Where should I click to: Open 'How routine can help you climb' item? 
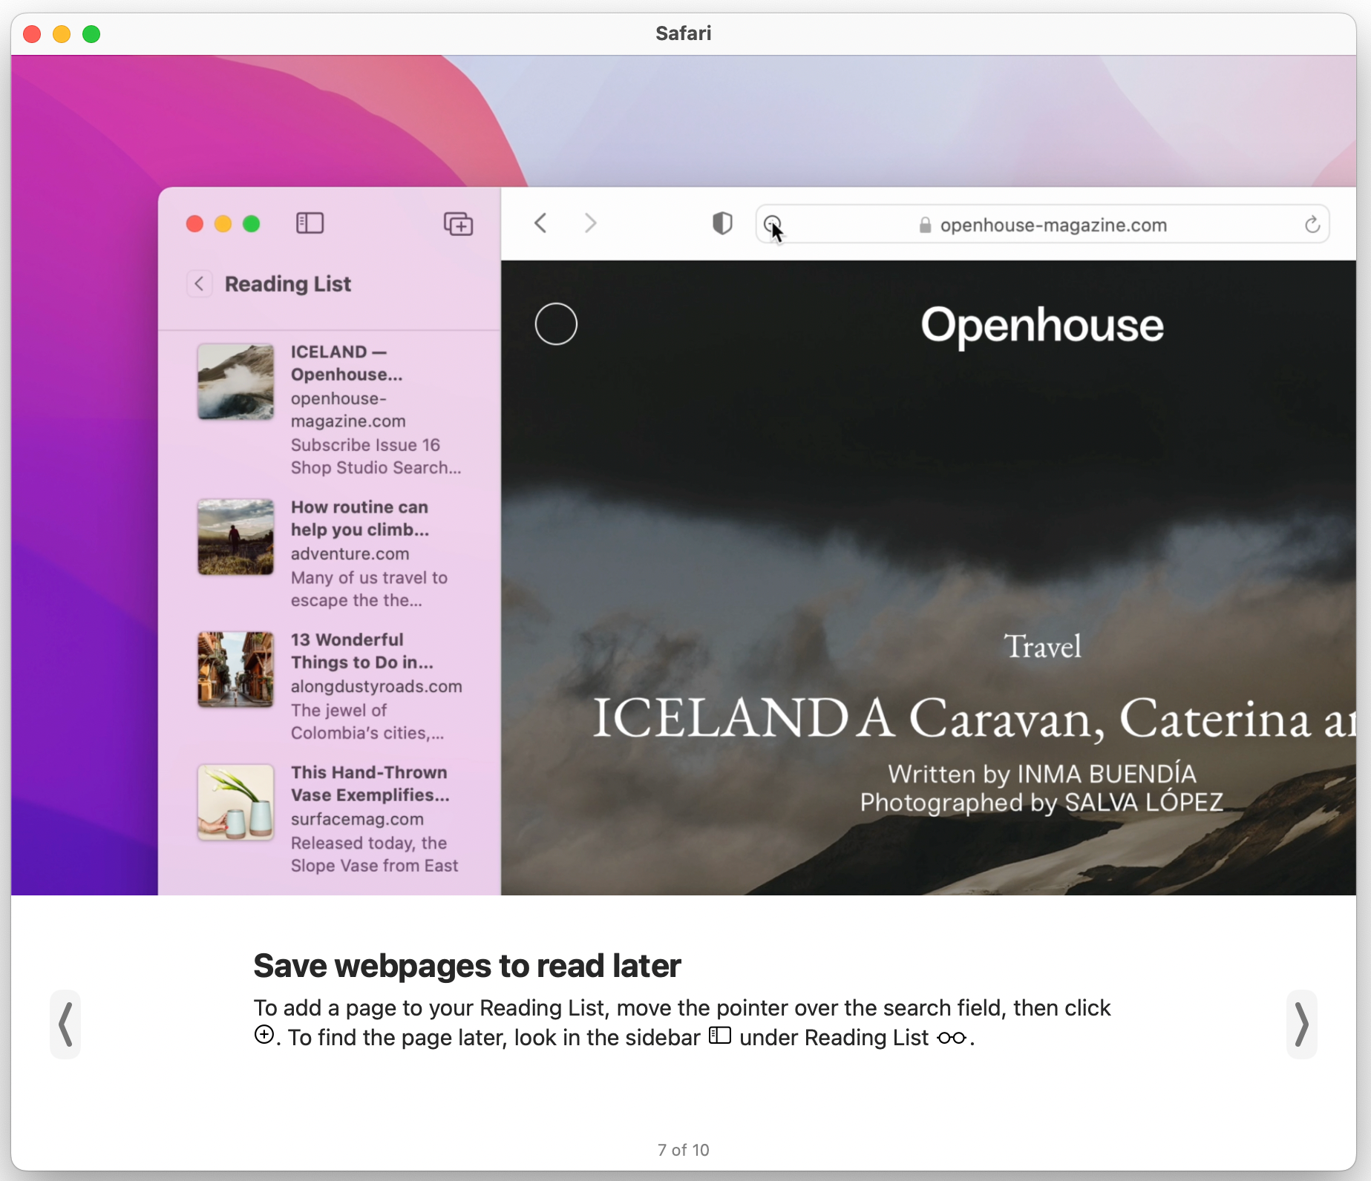[330, 553]
